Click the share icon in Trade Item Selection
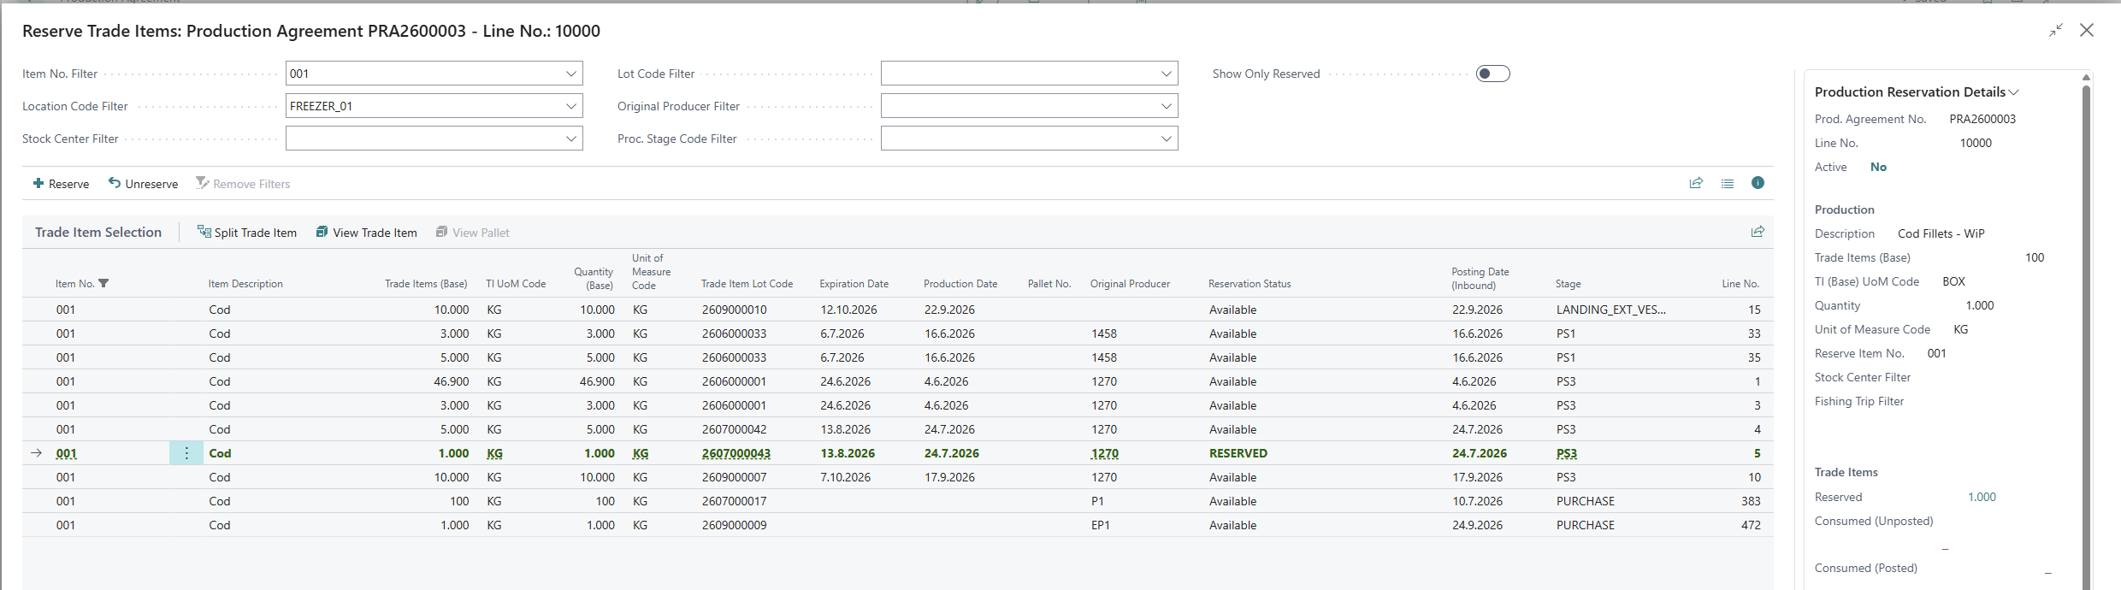Screen dimensions: 2121x590 (1758, 232)
